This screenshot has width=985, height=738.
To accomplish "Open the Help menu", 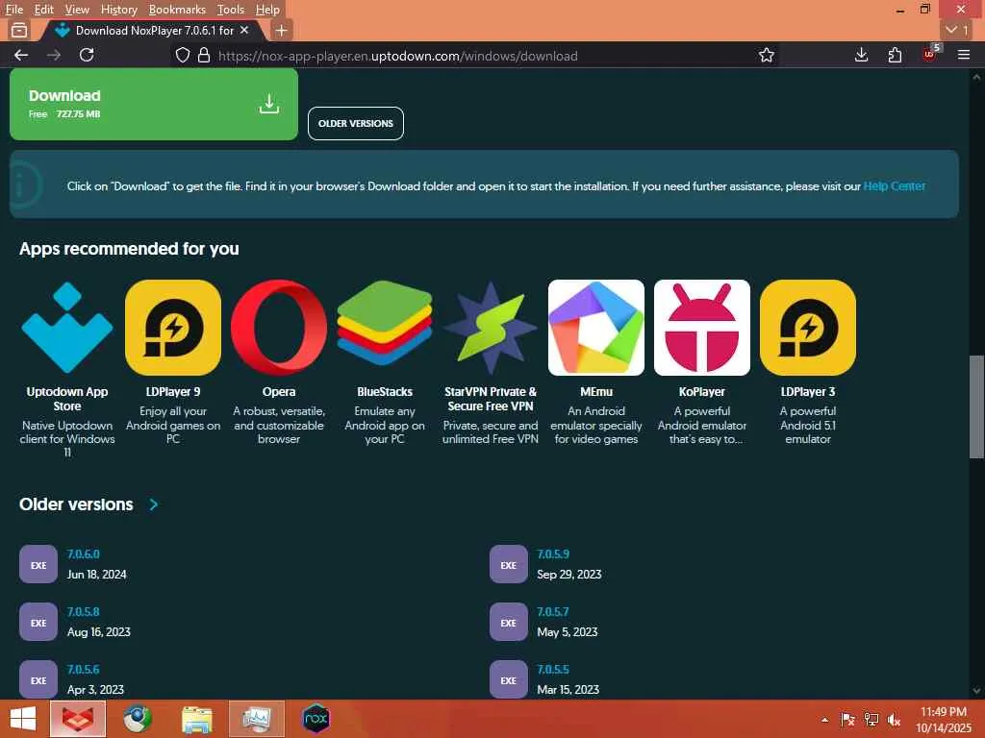I will coord(267,10).
